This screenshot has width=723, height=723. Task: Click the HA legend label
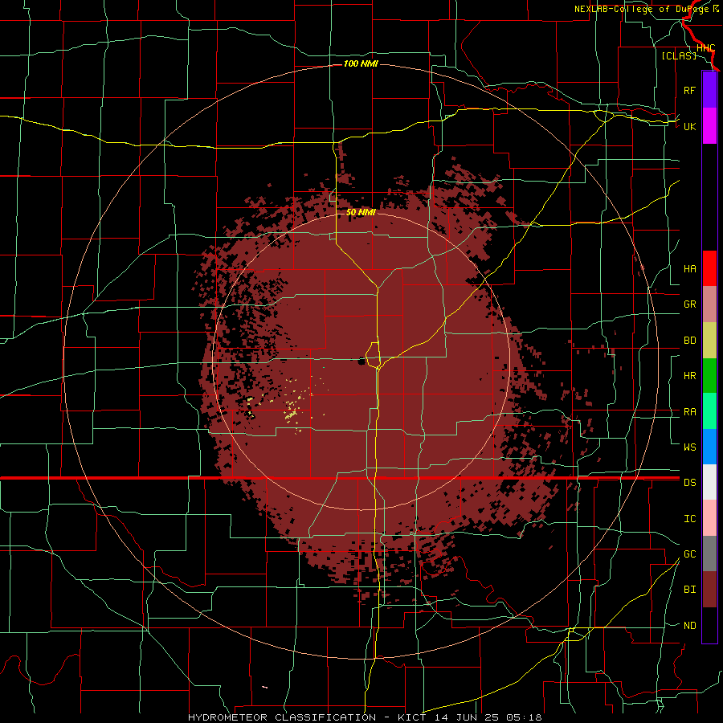coord(689,268)
